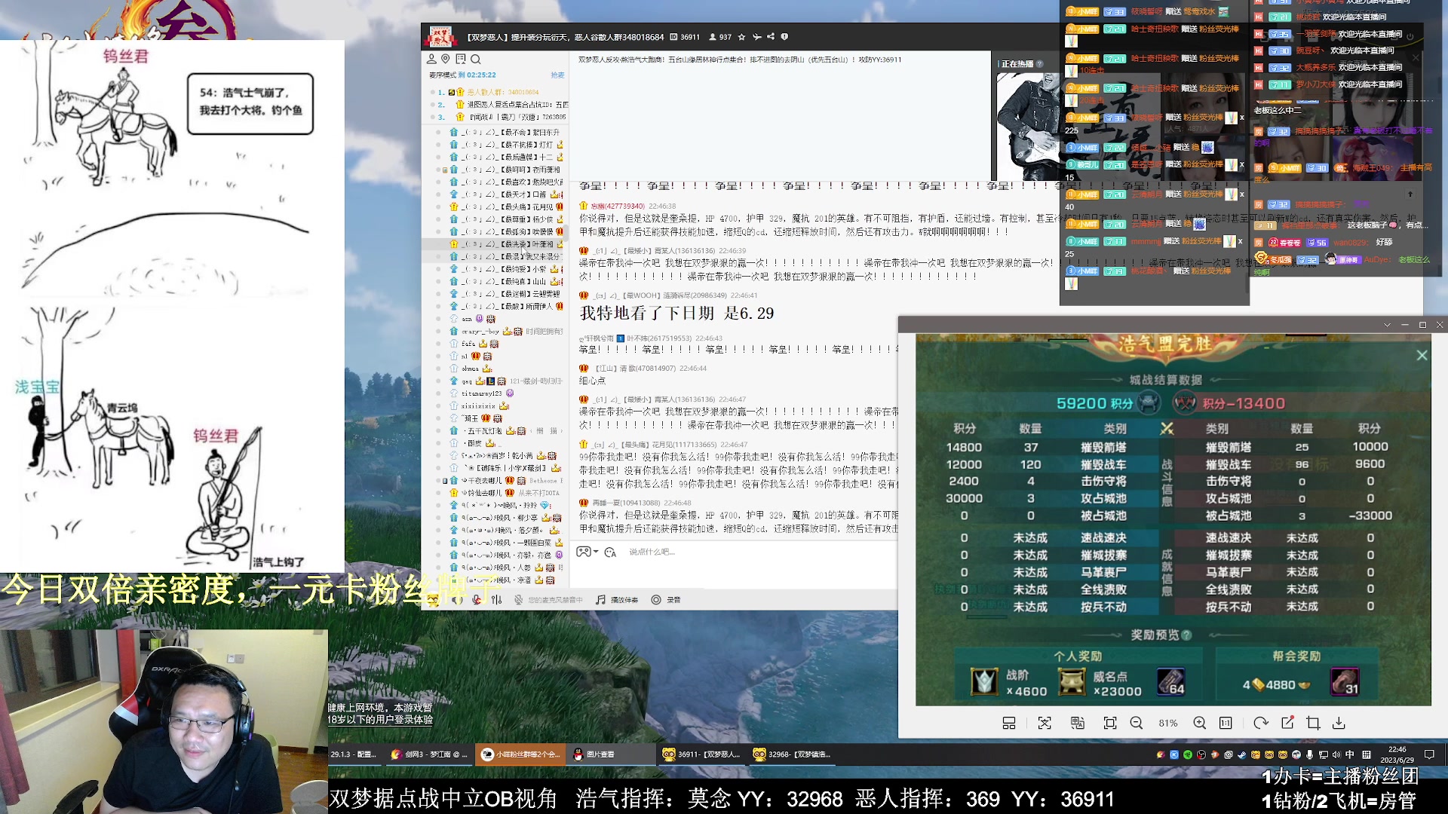Share the YY channel via share icon

coord(771,37)
